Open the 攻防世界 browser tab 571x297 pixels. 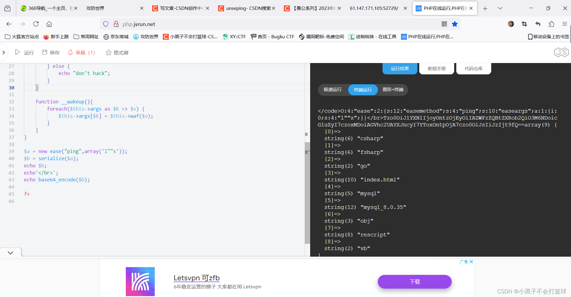pyautogui.click(x=95, y=8)
